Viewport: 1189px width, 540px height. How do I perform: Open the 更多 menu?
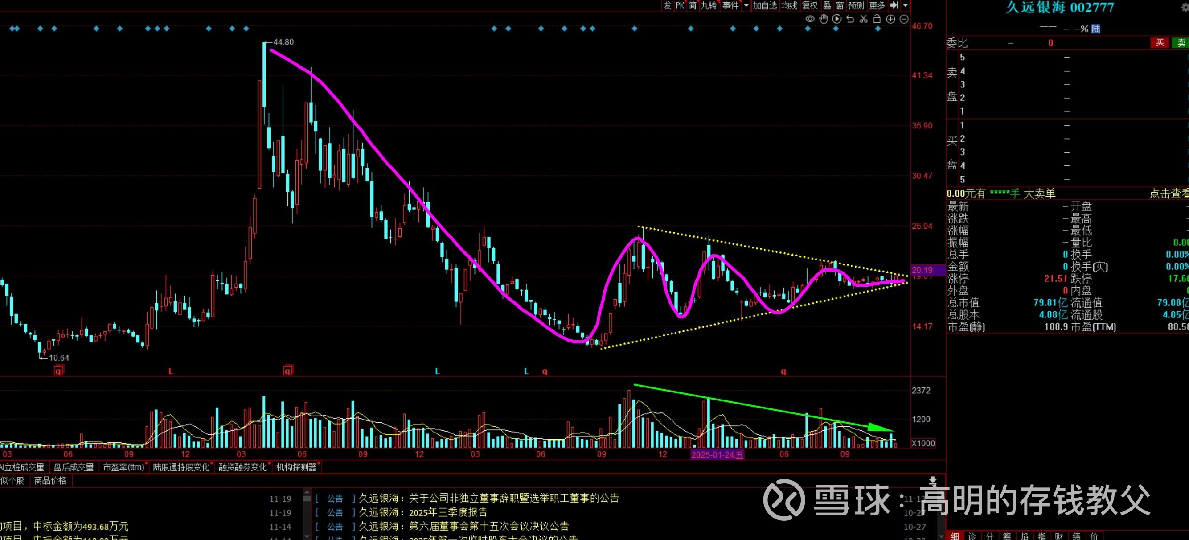click(x=877, y=5)
